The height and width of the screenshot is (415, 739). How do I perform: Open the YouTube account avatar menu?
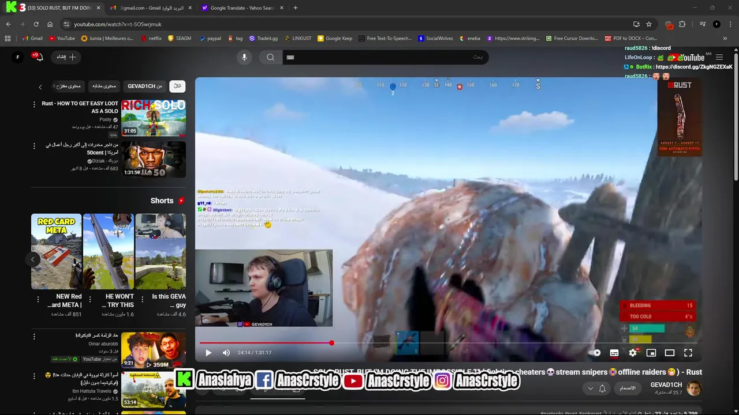click(x=17, y=57)
